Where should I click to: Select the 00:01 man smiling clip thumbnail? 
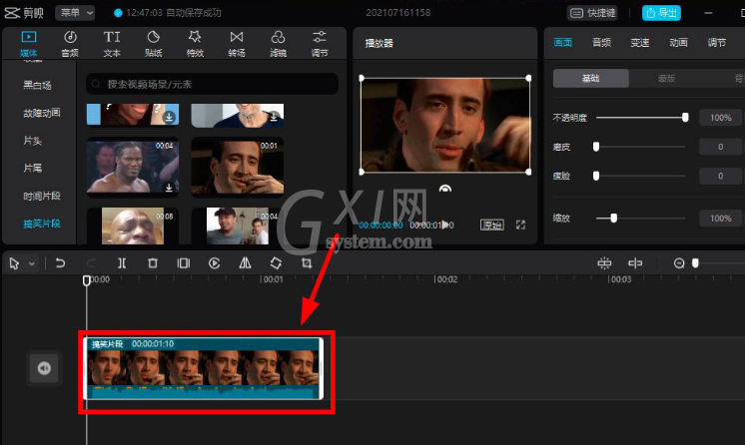[237, 168]
